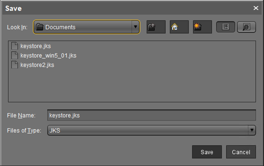Go up one folder level

[156, 27]
